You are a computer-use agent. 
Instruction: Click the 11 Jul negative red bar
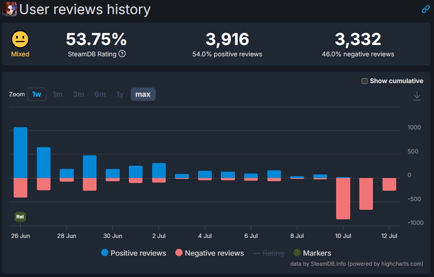pyautogui.click(x=366, y=194)
